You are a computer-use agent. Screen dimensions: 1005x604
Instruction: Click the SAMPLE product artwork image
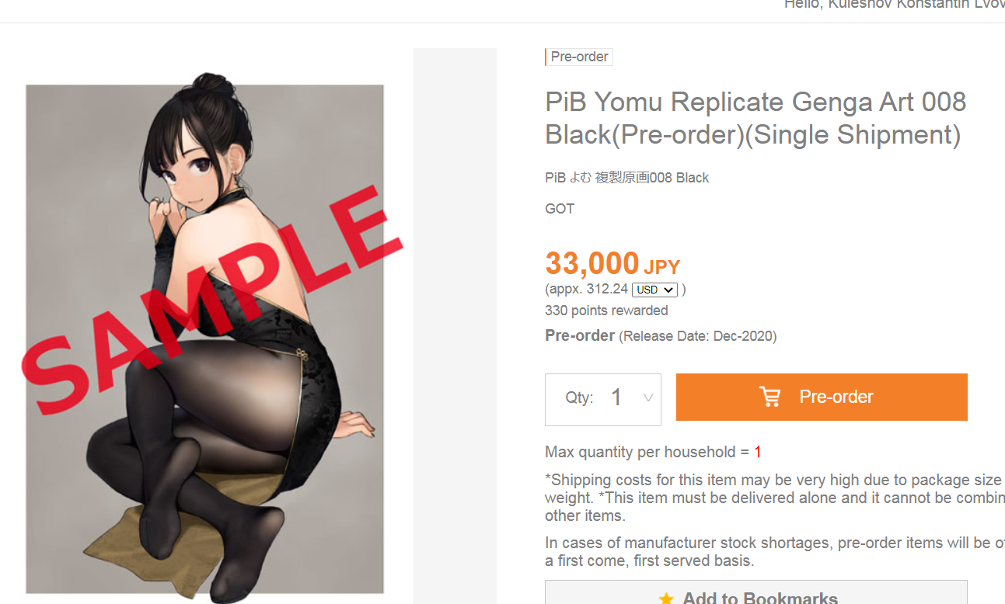pos(205,338)
